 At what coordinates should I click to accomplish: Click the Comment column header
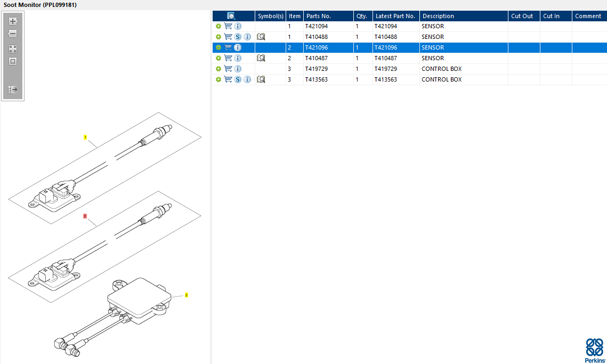(589, 16)
